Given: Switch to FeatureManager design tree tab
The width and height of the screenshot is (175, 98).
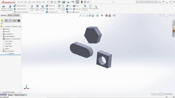Looking at the screenshot, I should 2,21.
